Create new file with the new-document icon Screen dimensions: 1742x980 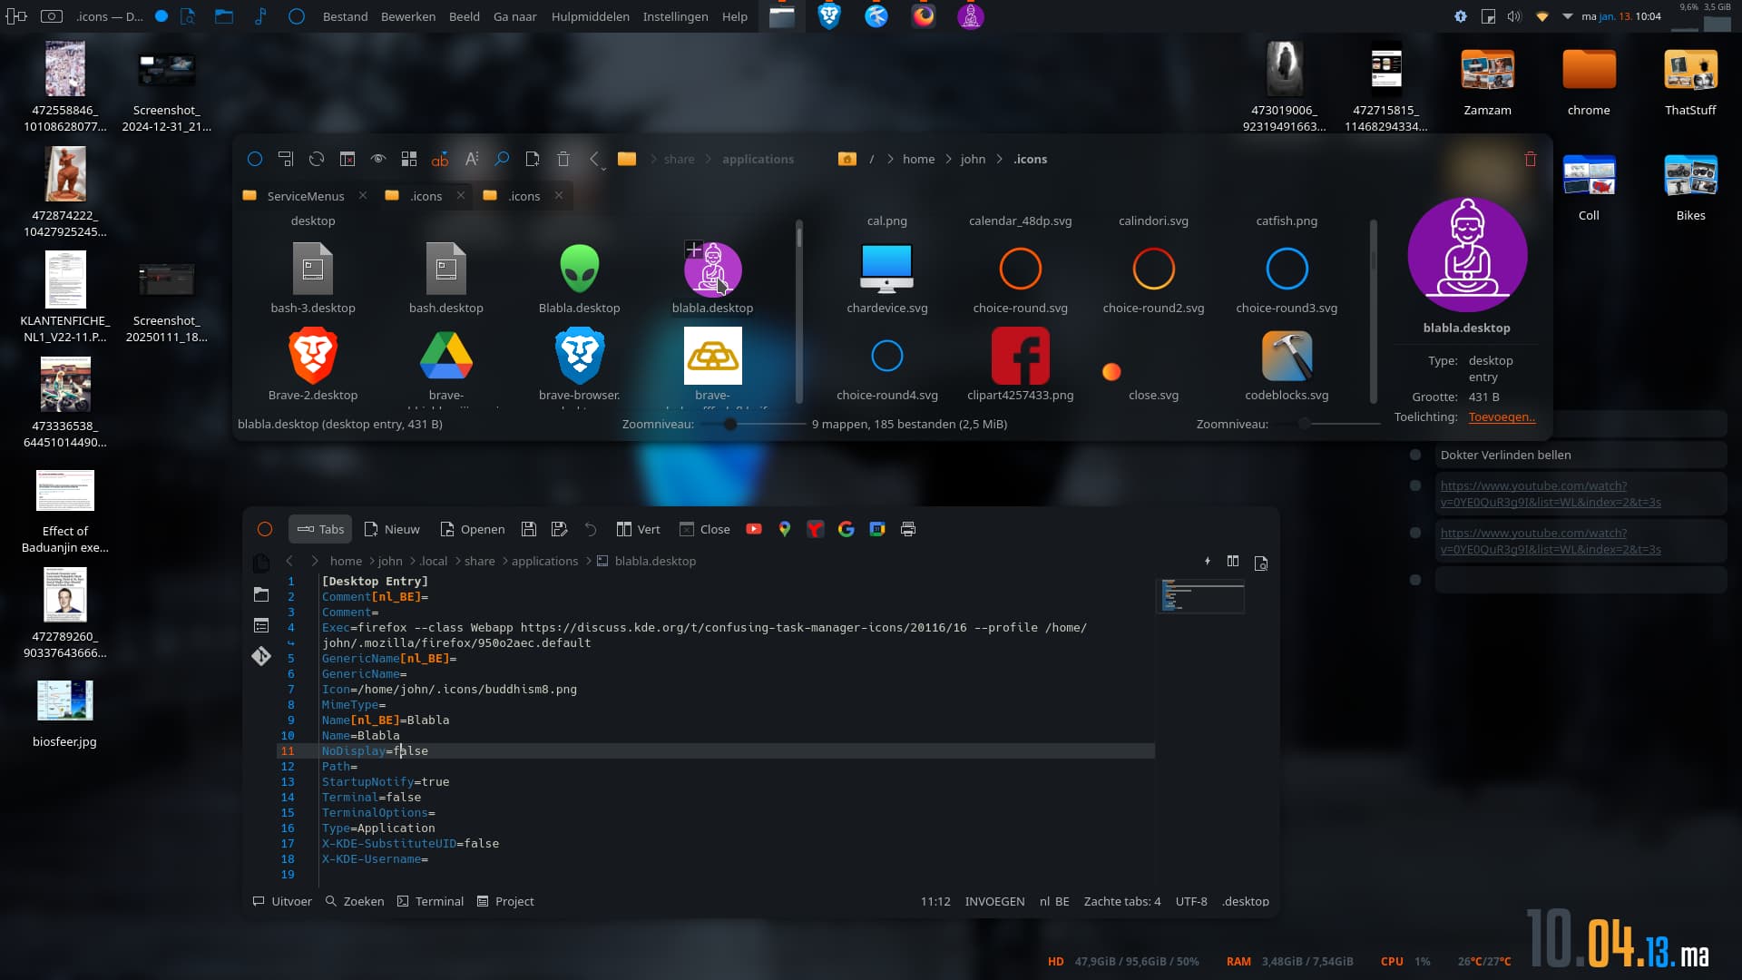click(x=533, y=159)
